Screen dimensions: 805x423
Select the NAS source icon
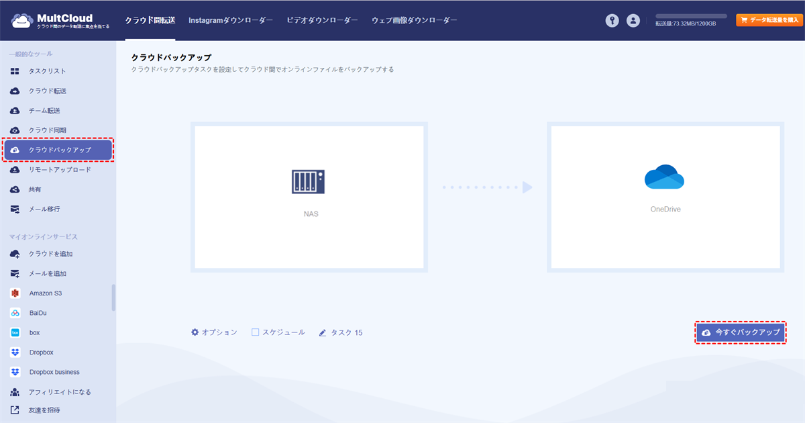tap(308, 181)
